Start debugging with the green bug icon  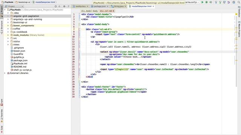(207, 2)
